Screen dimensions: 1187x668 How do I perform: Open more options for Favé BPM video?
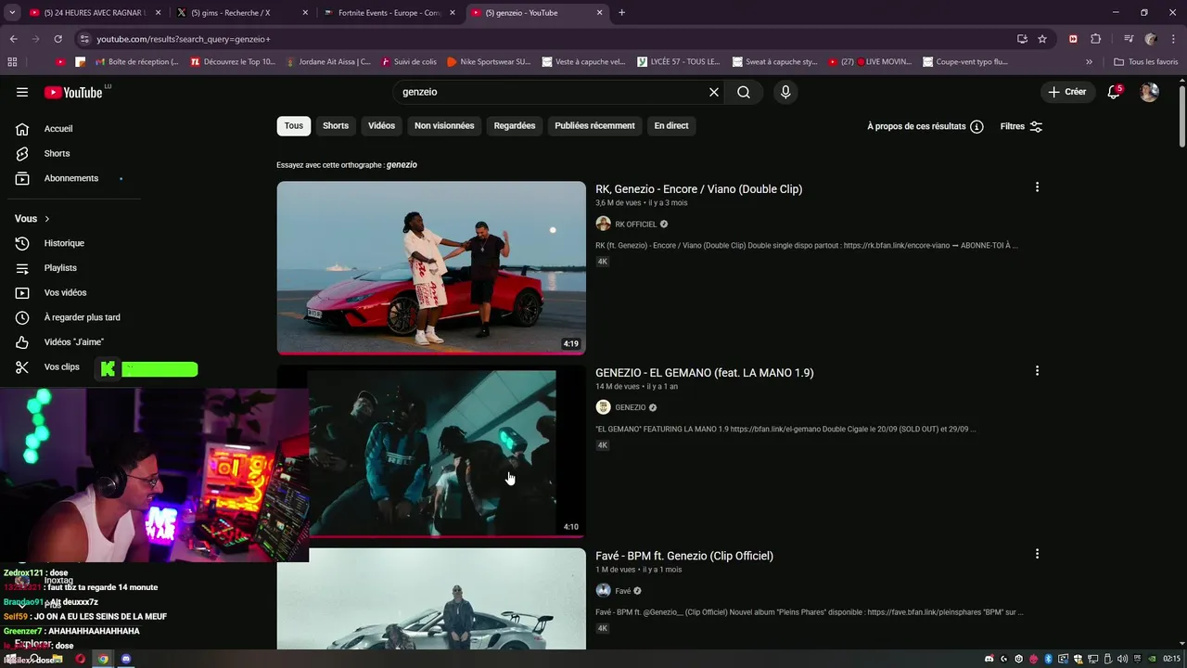1037,554
